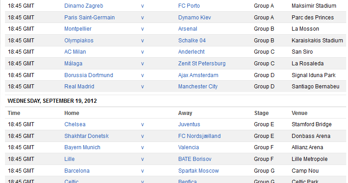Click the Barcelona home team link

[77, 171]
